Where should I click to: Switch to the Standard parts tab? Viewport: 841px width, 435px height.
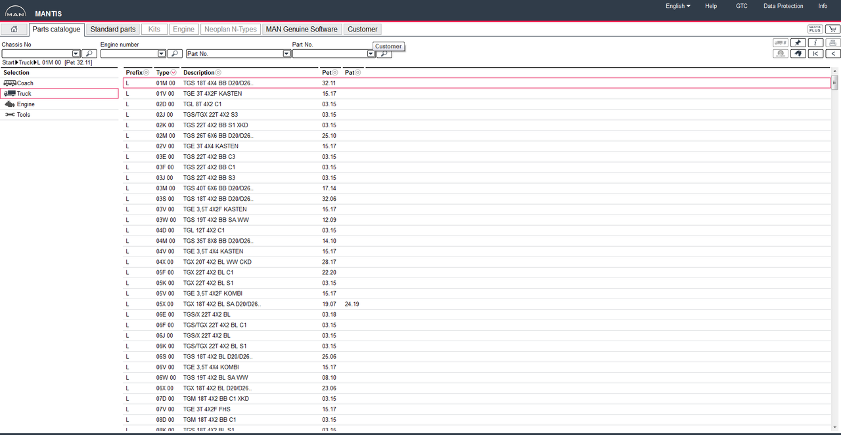tap(113, 30)
